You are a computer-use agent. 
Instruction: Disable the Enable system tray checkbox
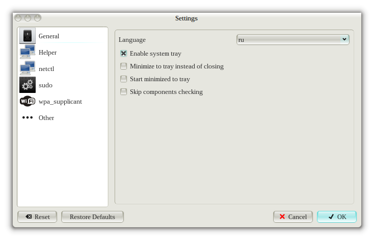tap(123, 54)
